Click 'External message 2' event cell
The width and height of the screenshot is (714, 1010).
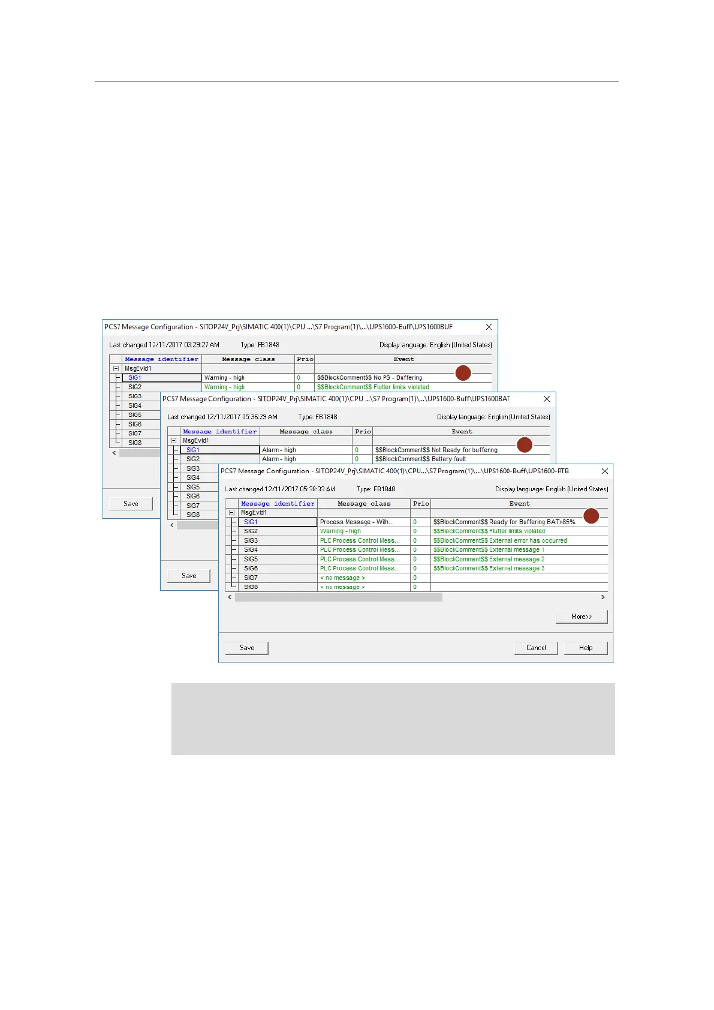pyautogui.click(x=519, y=559)
